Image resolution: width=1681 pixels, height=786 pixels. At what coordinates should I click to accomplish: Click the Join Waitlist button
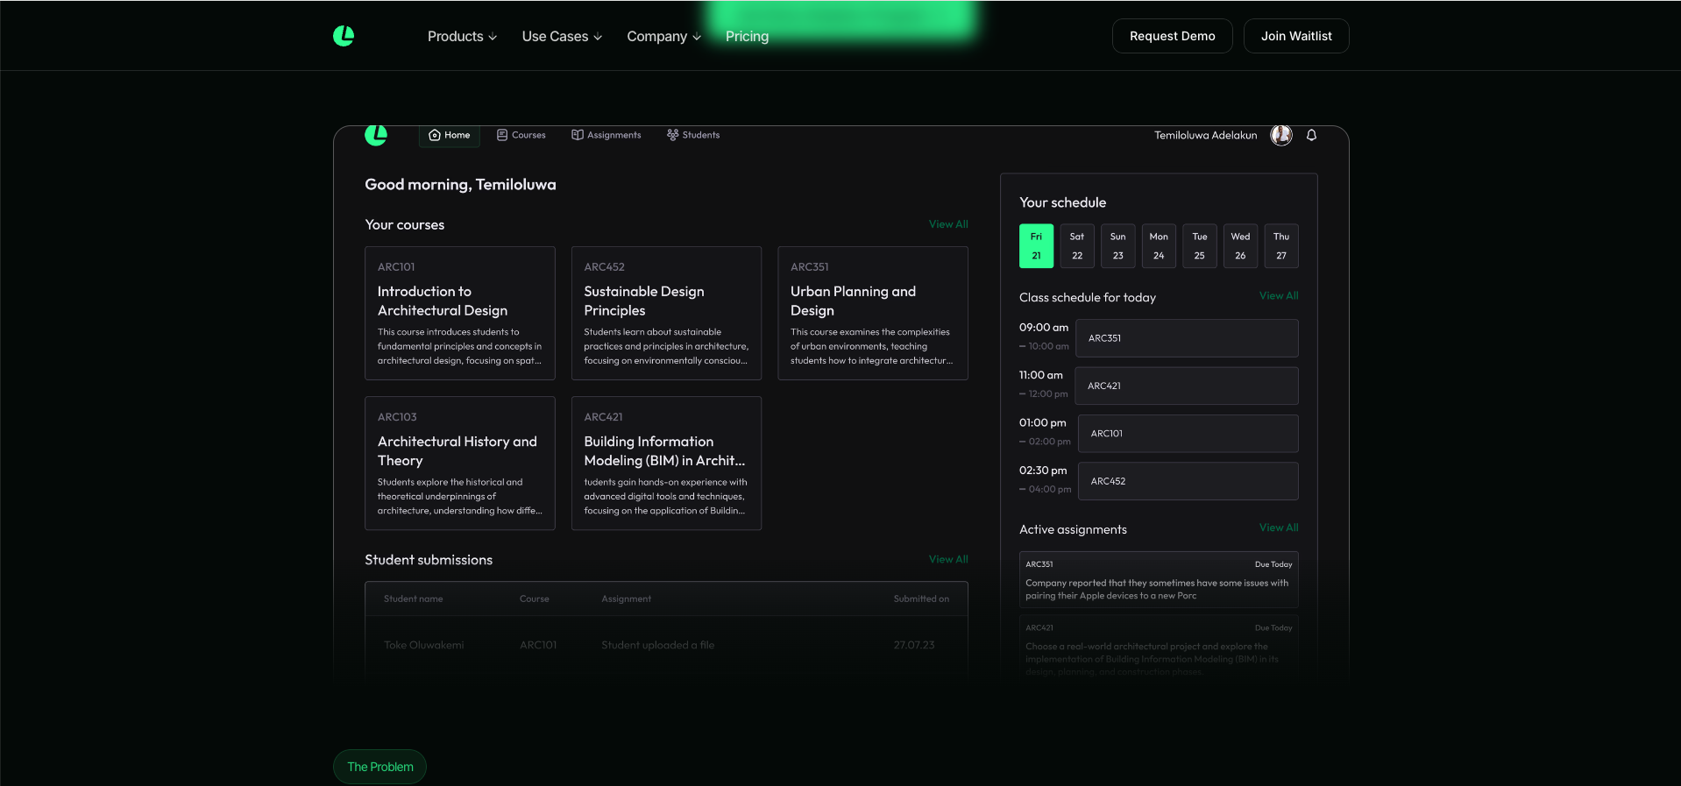(1295, 36)
